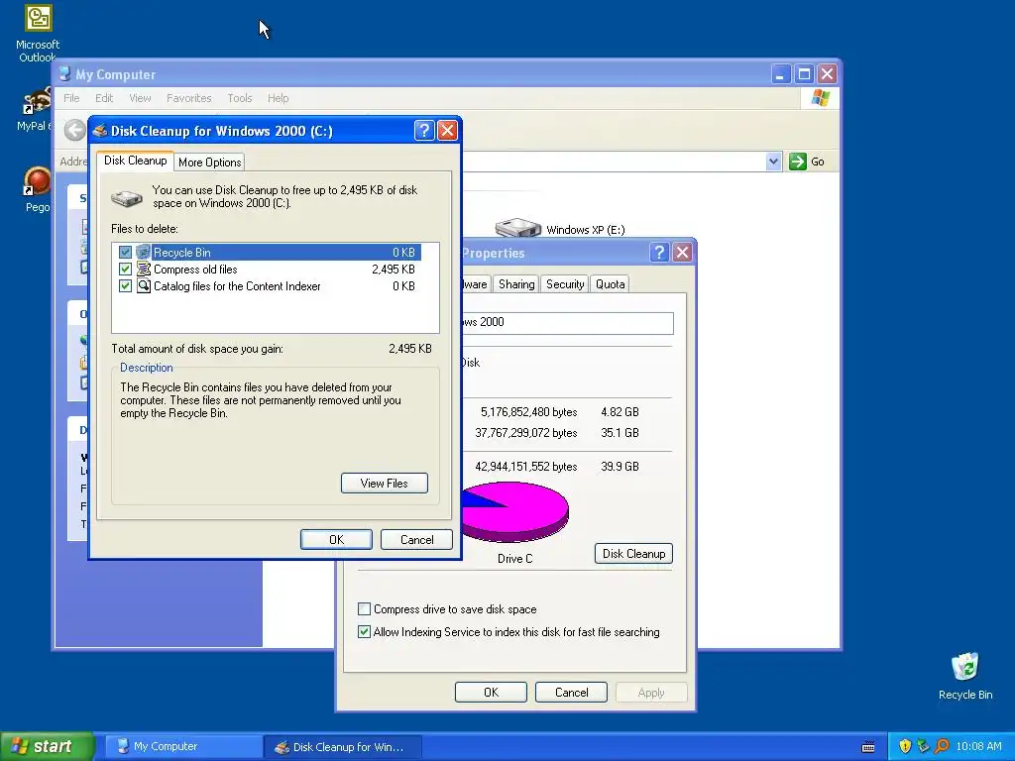Screen dimensions: 1015x761
Task: Click the My Computer title bar icon
Action: (64, 73)
